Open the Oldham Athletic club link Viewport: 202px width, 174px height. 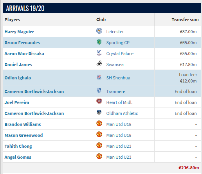122,113
